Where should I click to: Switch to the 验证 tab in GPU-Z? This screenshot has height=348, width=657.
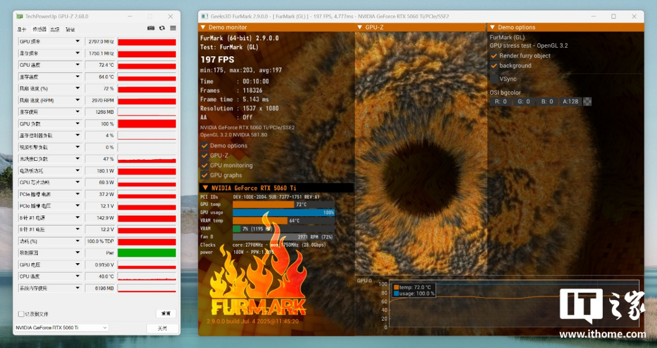point(70,30)
